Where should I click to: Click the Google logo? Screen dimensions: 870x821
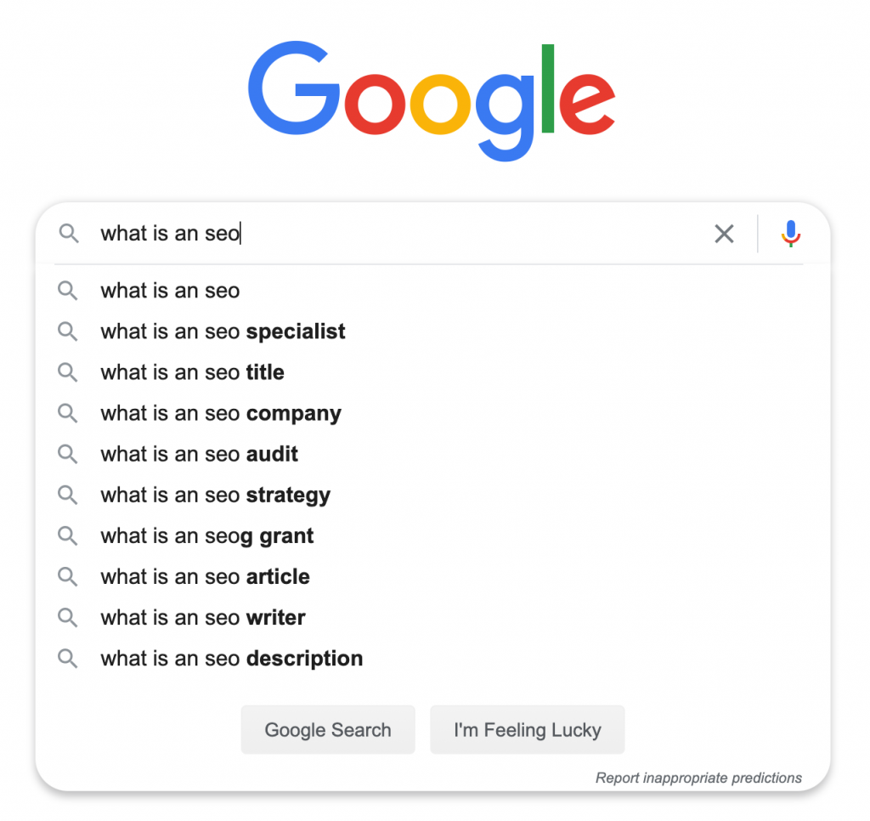(x=432, y=100)
